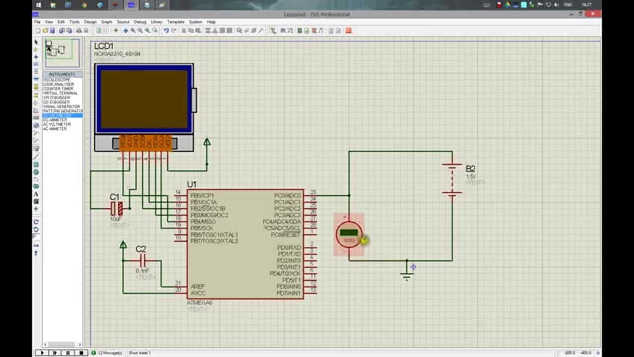This screenshot has width=634, height=357.
Task: Start simulation with Play button
Action: click(x=43, y=353)
